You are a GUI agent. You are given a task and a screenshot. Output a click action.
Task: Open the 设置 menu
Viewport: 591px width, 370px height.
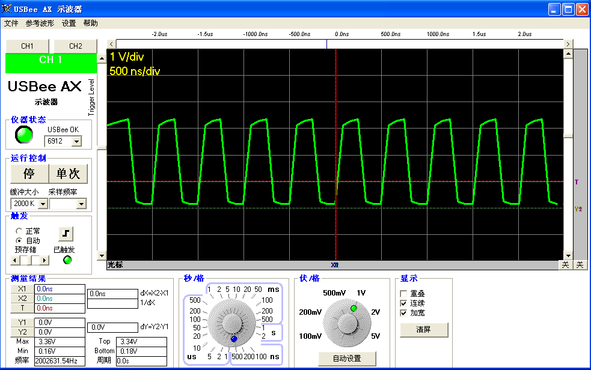pyautogui.click(x=69, y=23)
